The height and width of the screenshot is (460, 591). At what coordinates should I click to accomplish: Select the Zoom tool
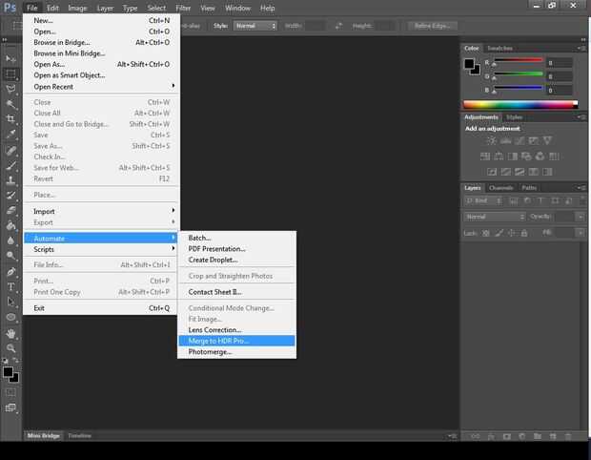point(10,348)
